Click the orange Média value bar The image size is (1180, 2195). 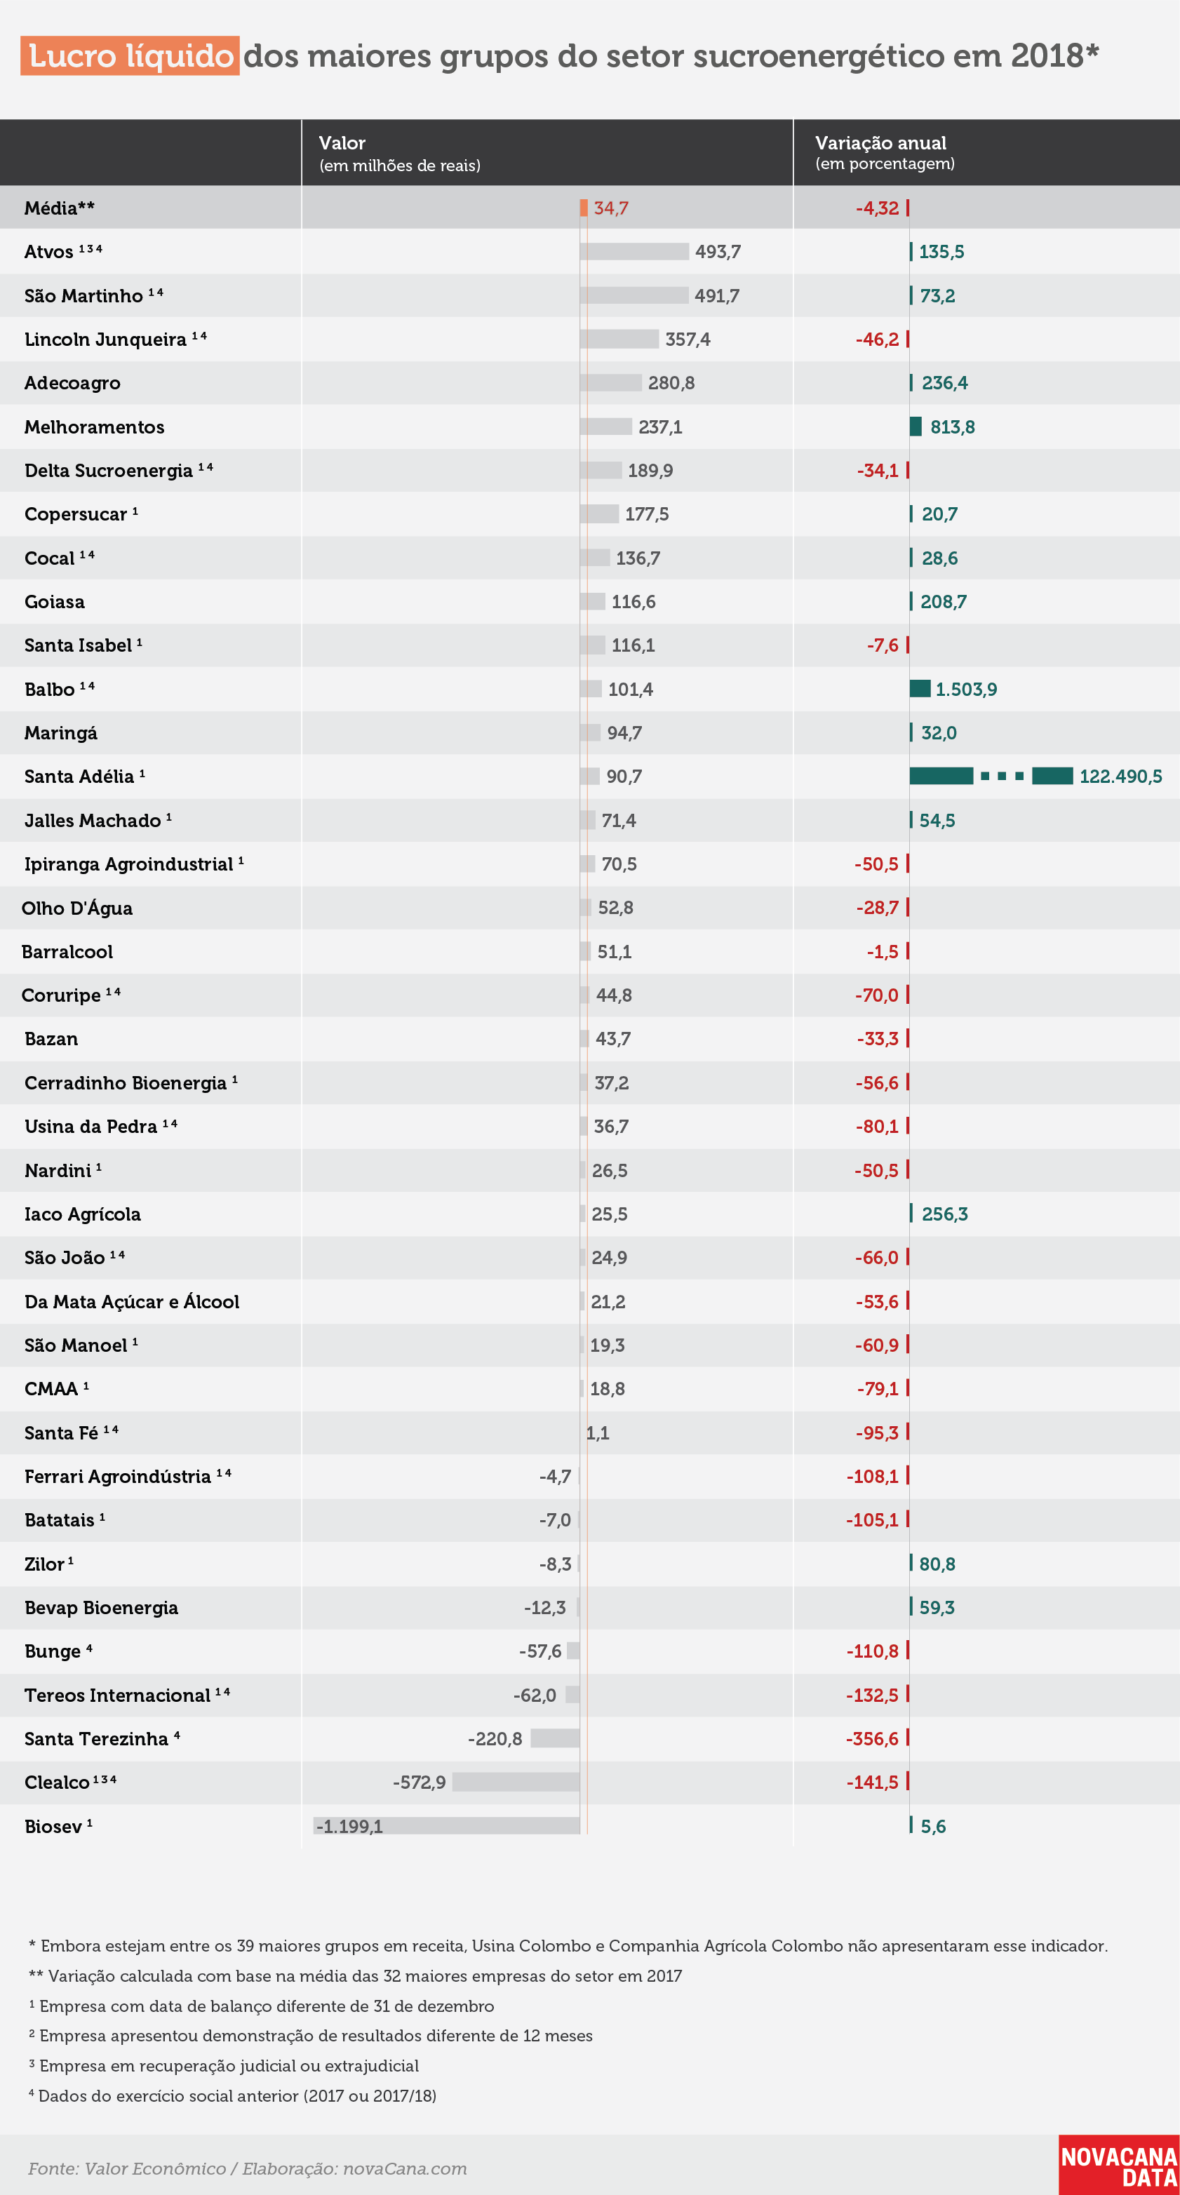pos(584,207)
